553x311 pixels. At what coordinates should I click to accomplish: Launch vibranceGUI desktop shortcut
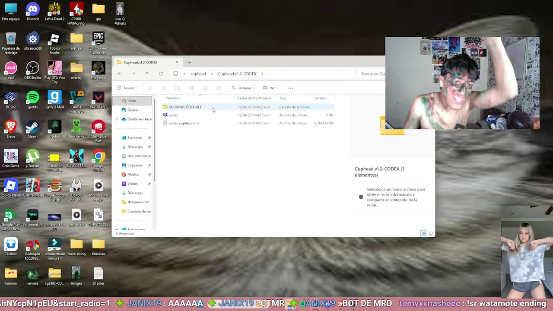(x=32, y=41)
